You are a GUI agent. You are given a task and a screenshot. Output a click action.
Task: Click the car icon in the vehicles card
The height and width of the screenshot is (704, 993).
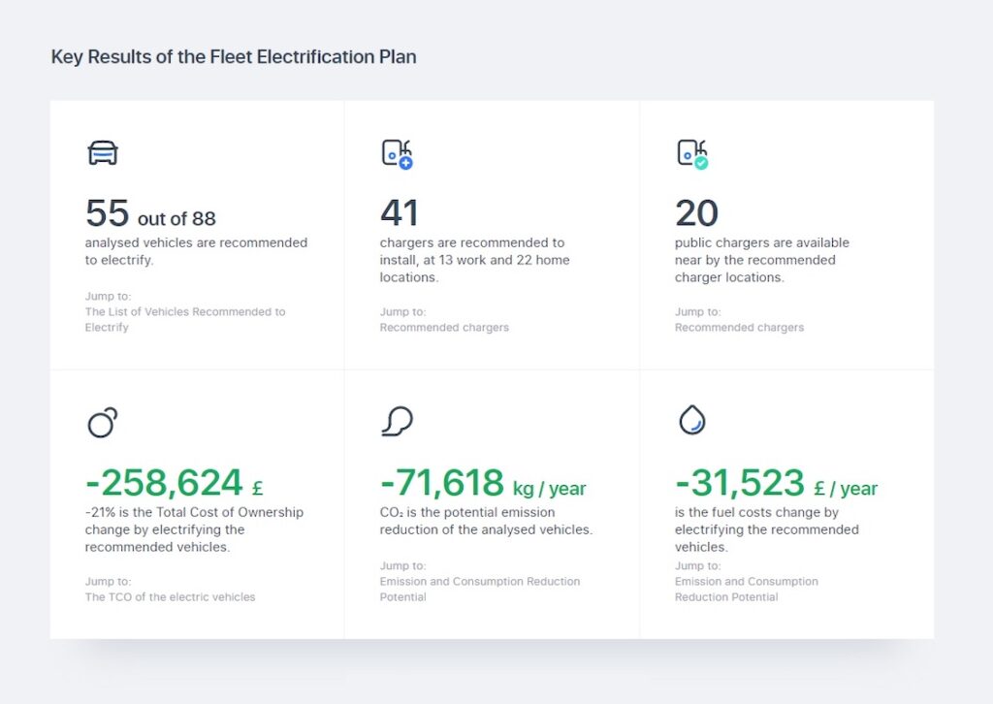tap(102, 153)
